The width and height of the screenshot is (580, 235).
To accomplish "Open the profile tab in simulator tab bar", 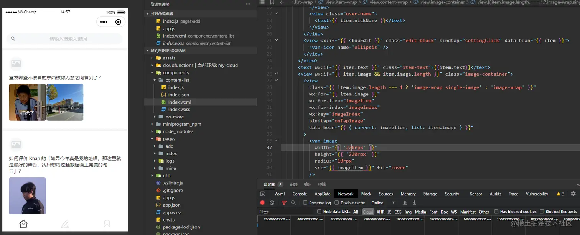I will tap(107, 224).
